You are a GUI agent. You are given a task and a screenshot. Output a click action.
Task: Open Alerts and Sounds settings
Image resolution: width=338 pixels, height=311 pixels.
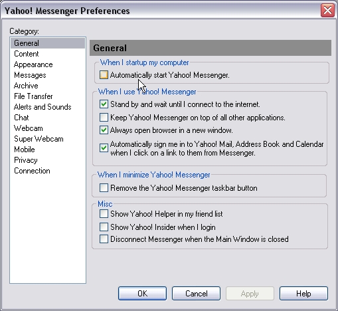(x=48, y=107)
